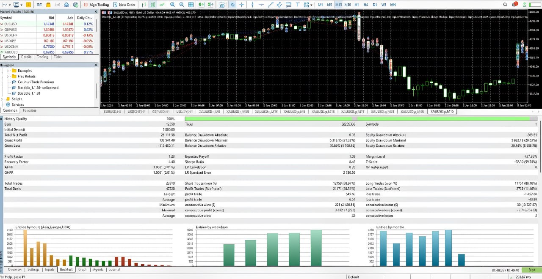Screen dimensions: 542x279
Task: Click the green Start test button
Action: (x=531, y=270)
